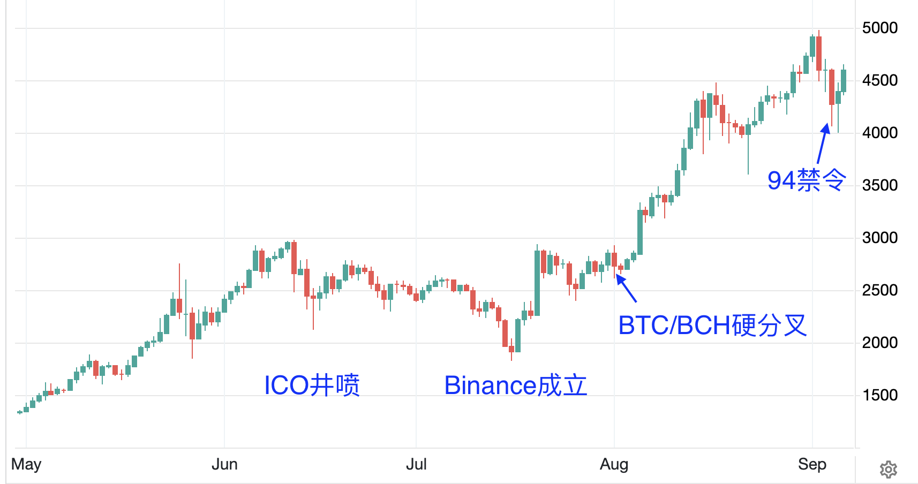918x484 pixels.
Task: Click the 4500 price scale label
Action: pyautogui.click(x=880, y=80)
